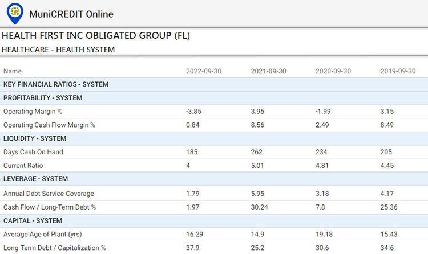Click Age of Plant value 14.9
Viewport: 428px width, 254px height.
coord(257,235)
